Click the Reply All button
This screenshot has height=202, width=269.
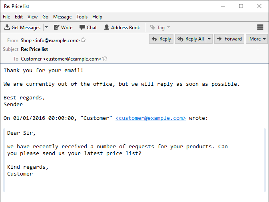tap(191, 39)
